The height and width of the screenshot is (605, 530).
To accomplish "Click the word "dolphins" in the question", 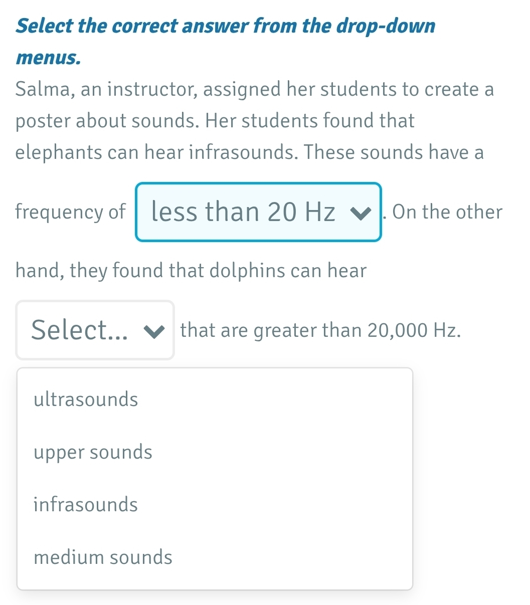I will point(247,271).
